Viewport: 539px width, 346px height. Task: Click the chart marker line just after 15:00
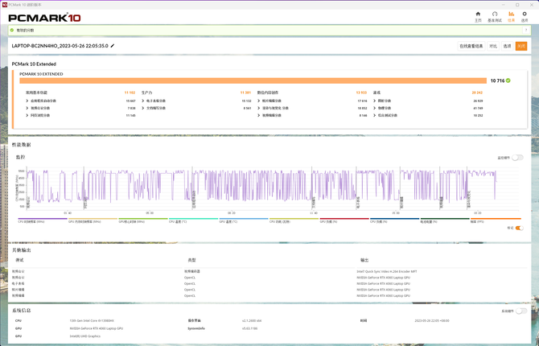400,188
